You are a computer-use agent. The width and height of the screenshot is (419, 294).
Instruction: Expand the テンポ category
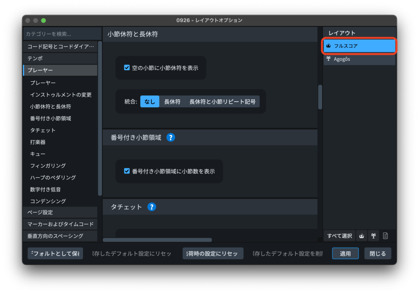[60, 58]
